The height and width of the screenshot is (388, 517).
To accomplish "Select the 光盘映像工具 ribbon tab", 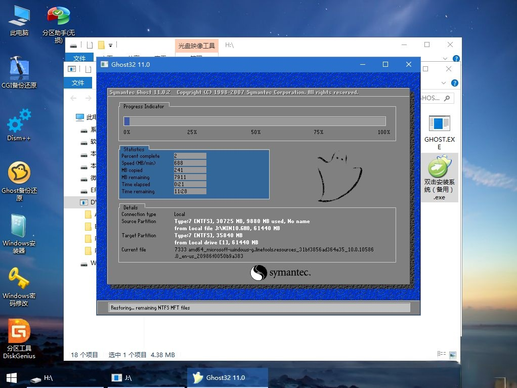I will 196,46.
